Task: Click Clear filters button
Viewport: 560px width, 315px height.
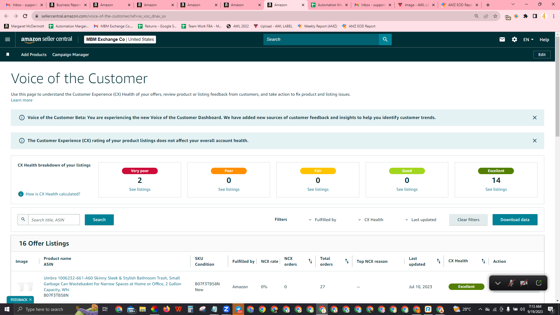Action: click(x=468, y=220)
